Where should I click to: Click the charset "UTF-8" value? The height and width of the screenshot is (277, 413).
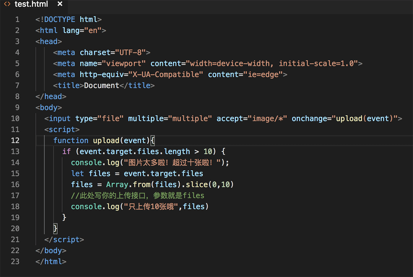coord(130,53)
